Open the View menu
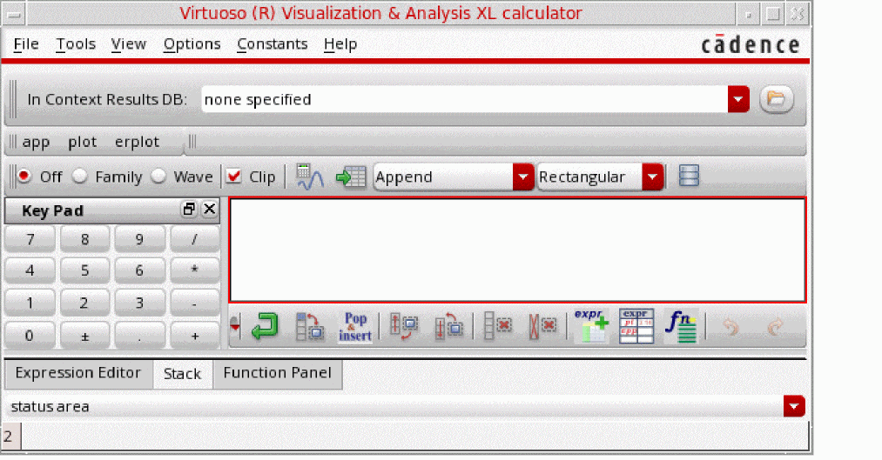Viewport: 882px width, 460px height. point(128,44)
